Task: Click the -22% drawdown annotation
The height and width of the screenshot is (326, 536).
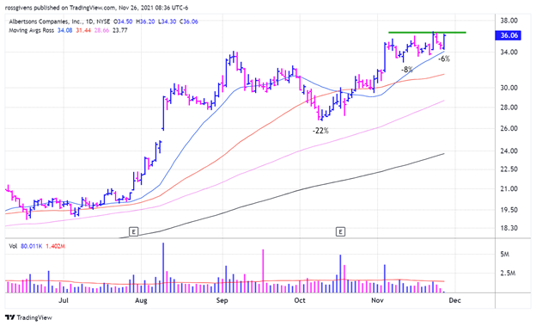Action: pyautogui.click(x=320, y=131)
